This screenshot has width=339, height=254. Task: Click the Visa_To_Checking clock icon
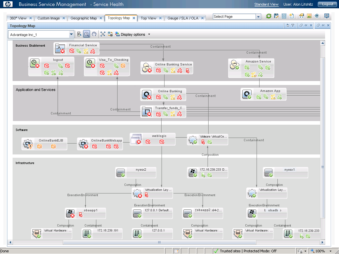90,63
